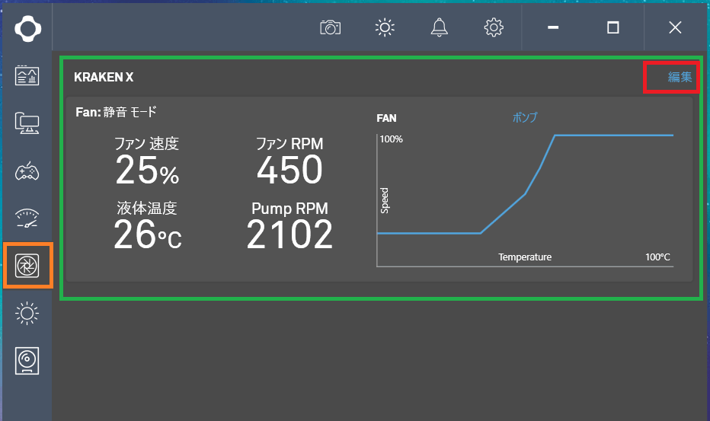Click the fan speed 25% value
Viewport: 710px width, 421px height.
point(147,171)
